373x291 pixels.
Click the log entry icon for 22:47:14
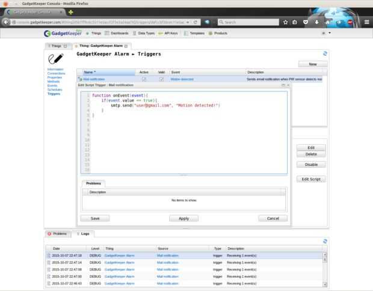click(x=49, y=263)
